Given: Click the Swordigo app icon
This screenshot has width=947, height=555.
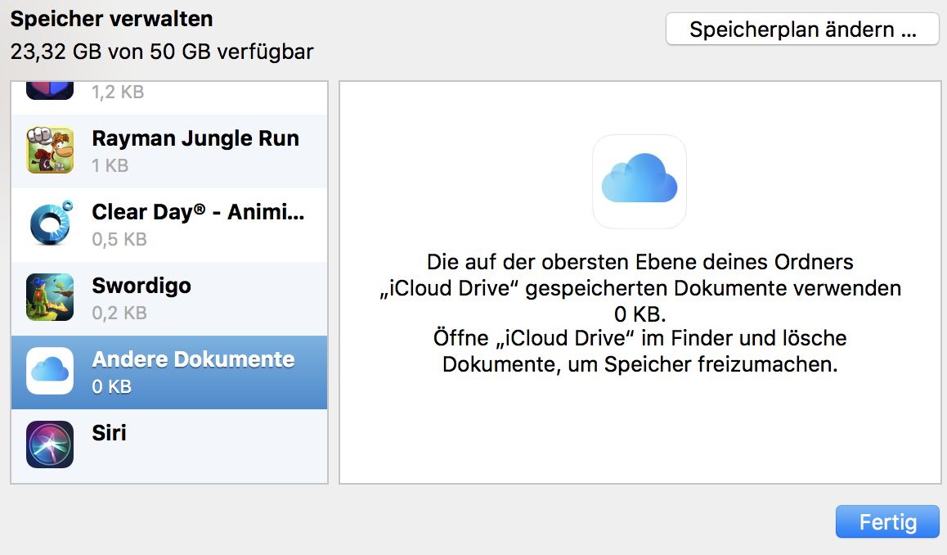Looking at the screenshot, I should (50, 297).
